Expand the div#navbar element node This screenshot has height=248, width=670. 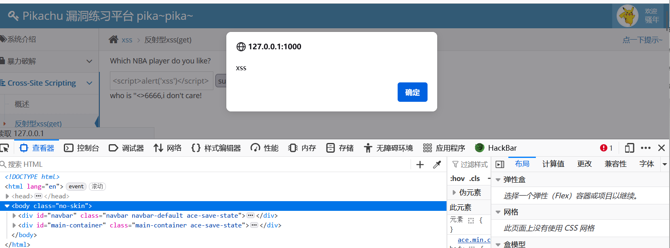click(x=15, y=216)
